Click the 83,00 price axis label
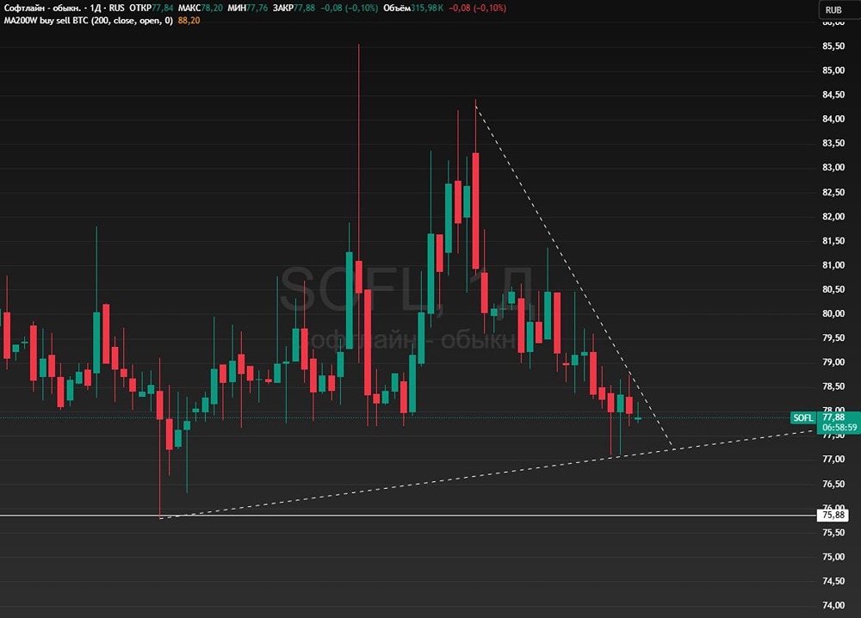The width and height of the screenshot is (861, 618). [x=833, y=167]
